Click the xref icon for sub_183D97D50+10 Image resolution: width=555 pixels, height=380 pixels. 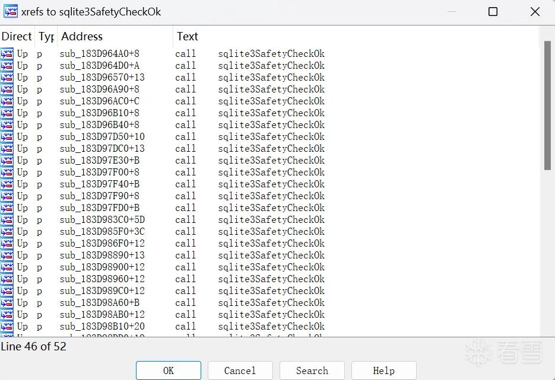[x=7, y=136]
